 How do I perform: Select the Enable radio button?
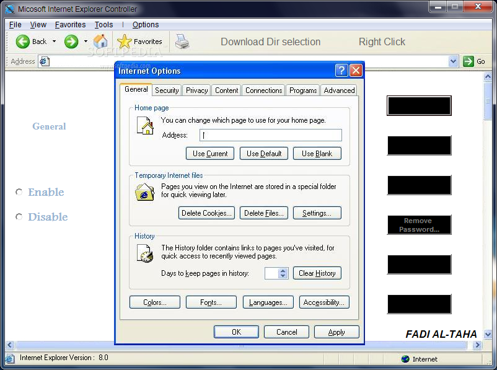click(x=19, y=192)
